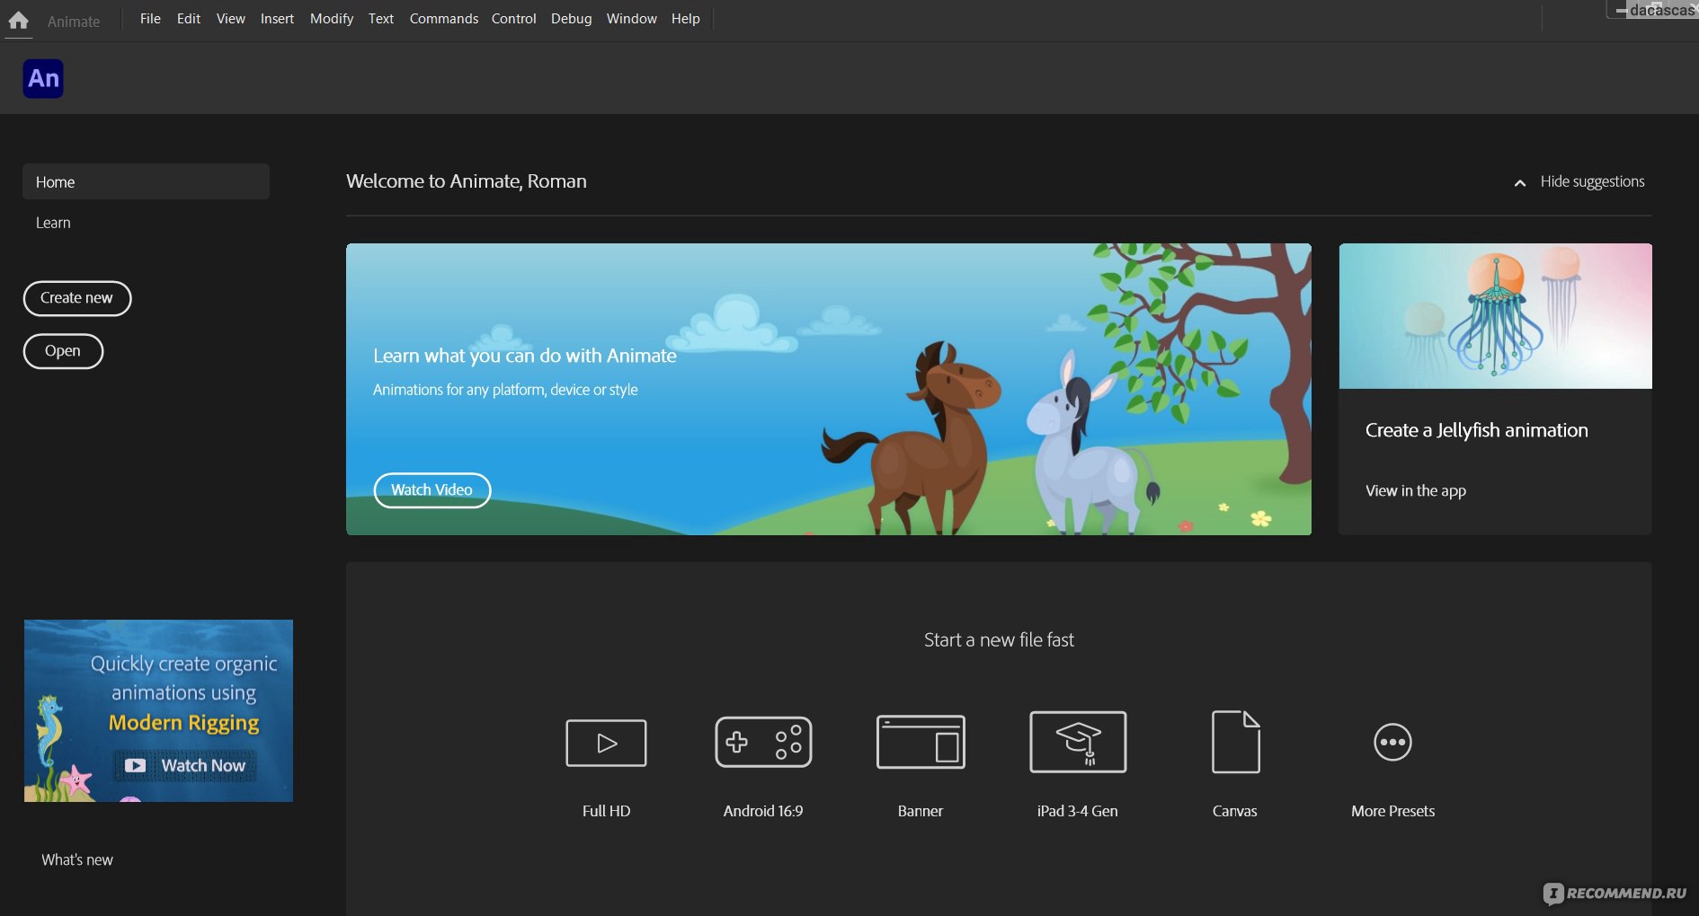Viewport: 1699px width, 916px height.
Task: Open the What's new link
Action: pyautogui.click(x=77, y=860)
